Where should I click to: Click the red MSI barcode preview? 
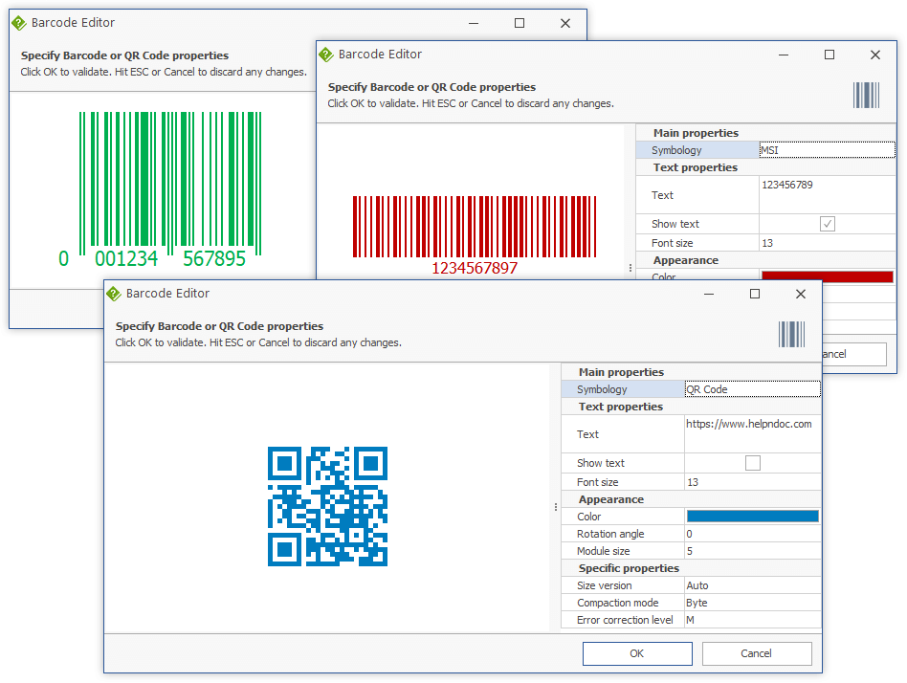tap(475, 227)
